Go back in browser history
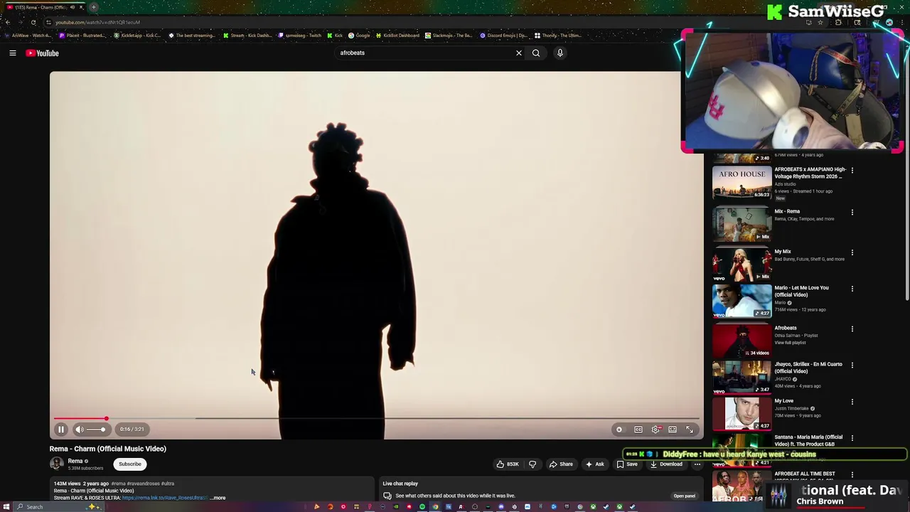910x512 pixels. [7, 22]
